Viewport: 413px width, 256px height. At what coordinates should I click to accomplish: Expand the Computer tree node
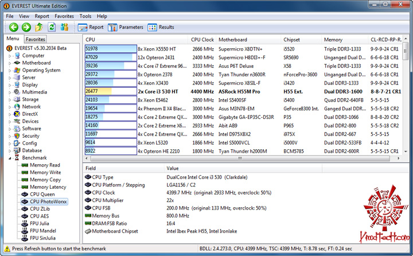[10, 56]
